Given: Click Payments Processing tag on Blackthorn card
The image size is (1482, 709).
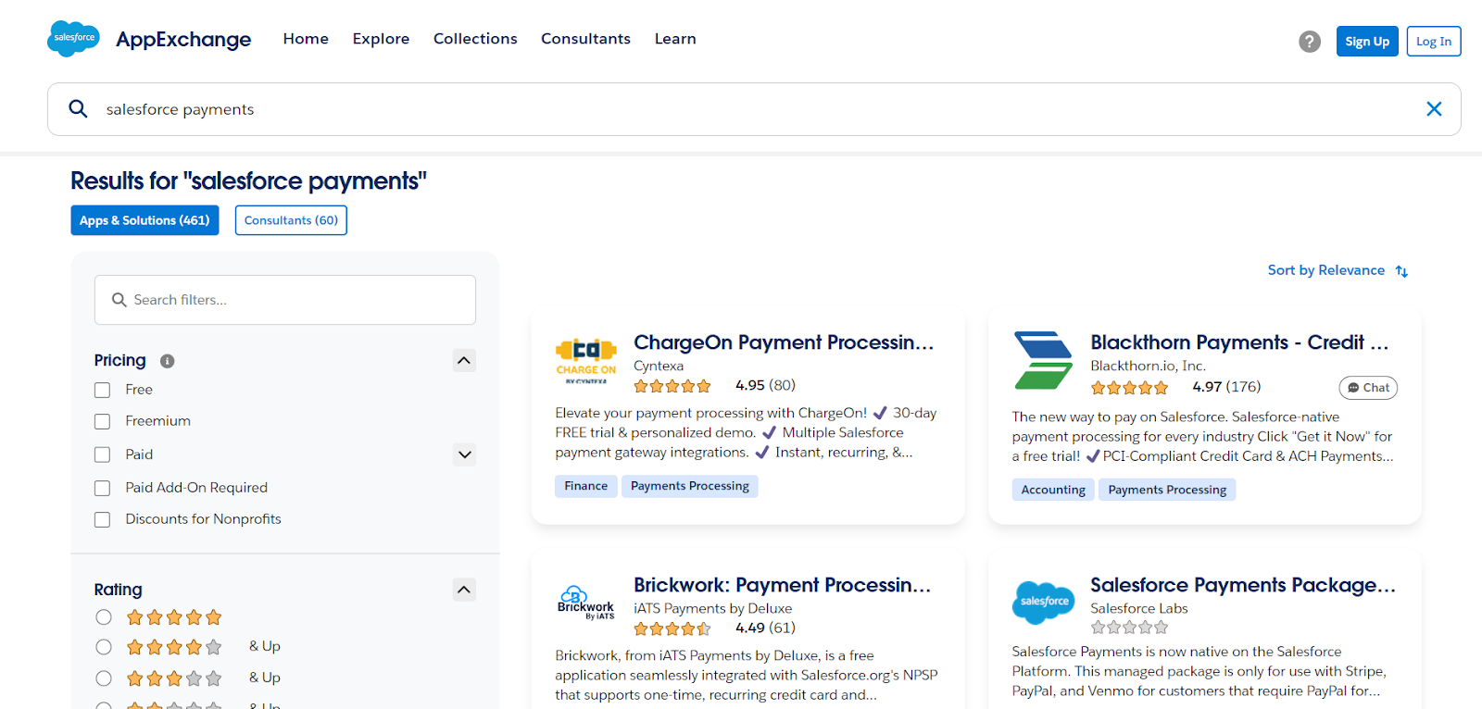Looking at the screenshot, I should [1167, 490].
